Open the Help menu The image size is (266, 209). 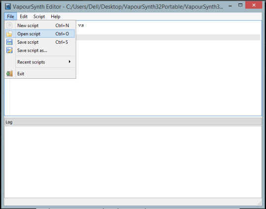tap(56, 16)
